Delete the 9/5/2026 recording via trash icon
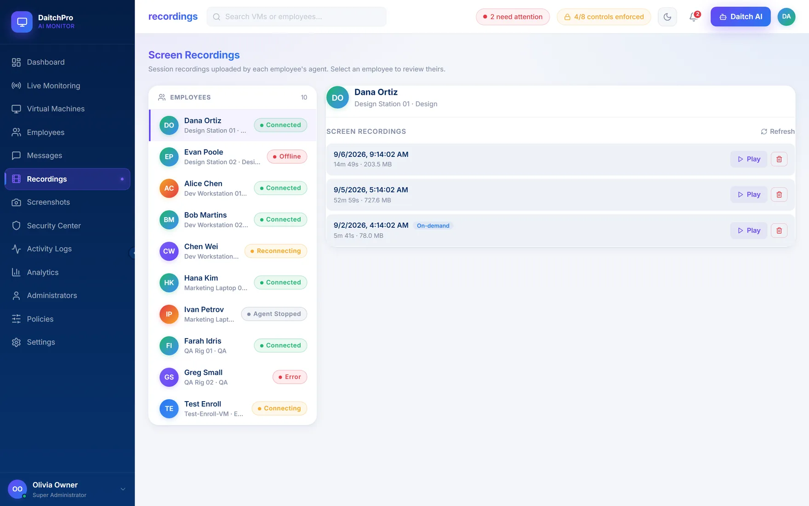Screen dimensions: 809x506 coord(779,195)
